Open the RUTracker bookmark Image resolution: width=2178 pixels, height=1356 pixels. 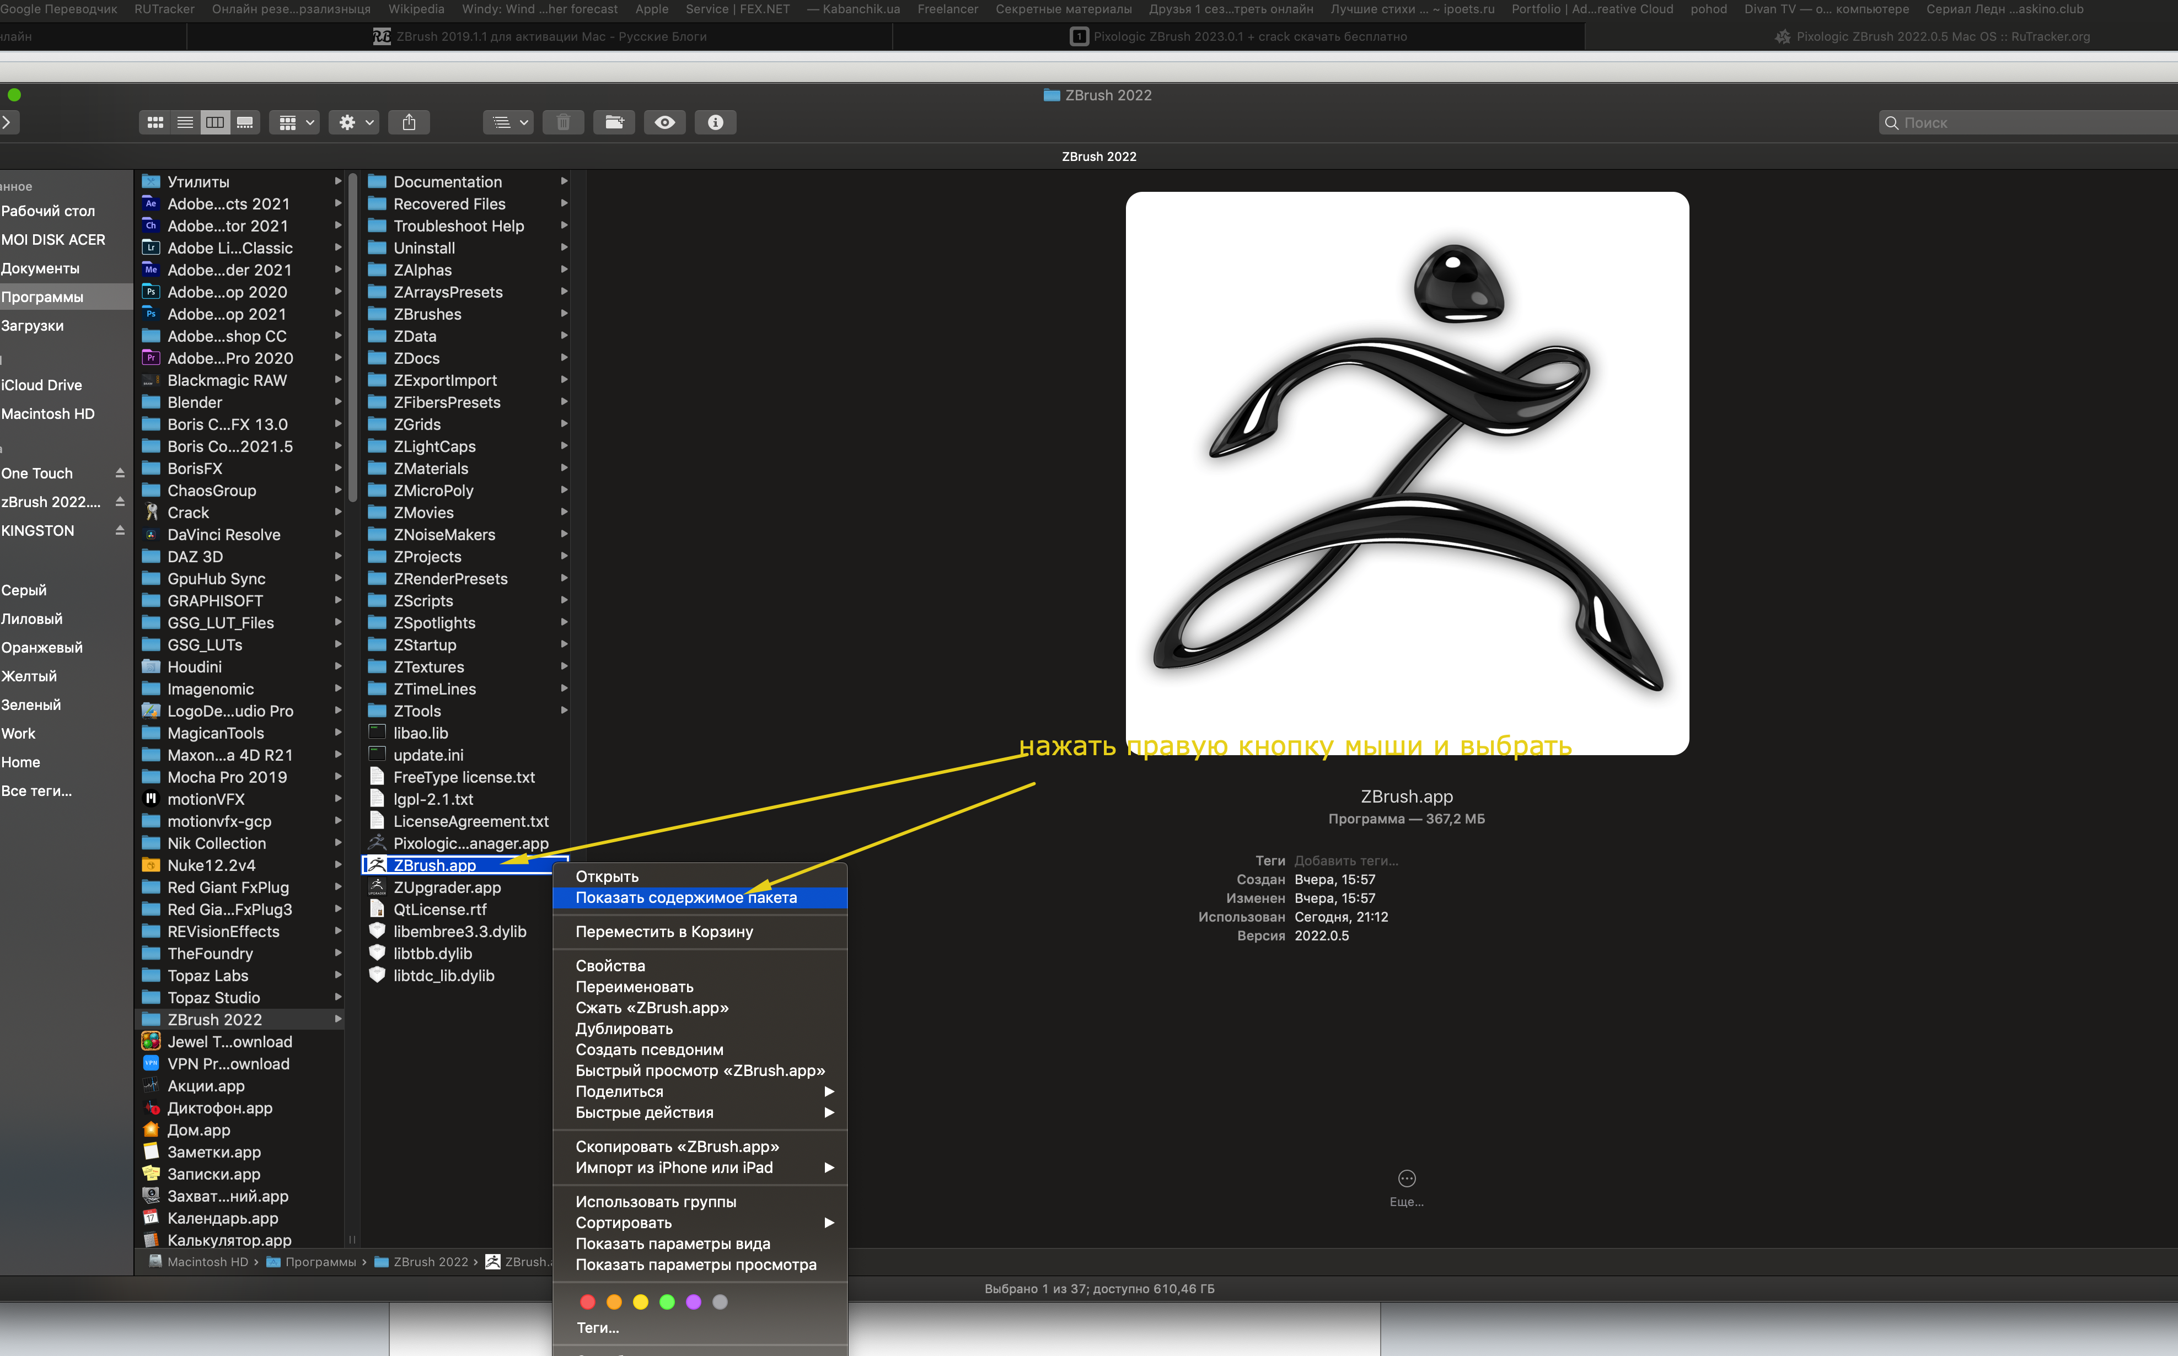(164, 9)
